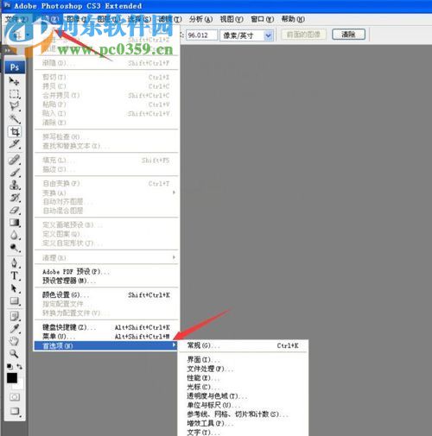Select the Dodge tool

[15, 248]
